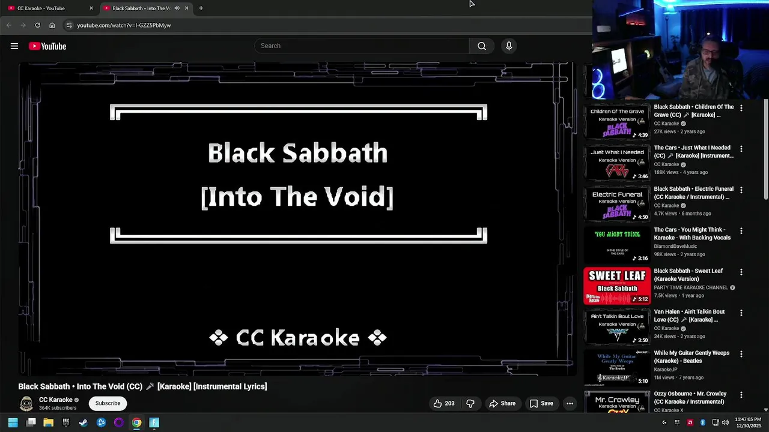Like the video with 203 likes
Viewport: 769px width, 432px height.
click(445, 403)
